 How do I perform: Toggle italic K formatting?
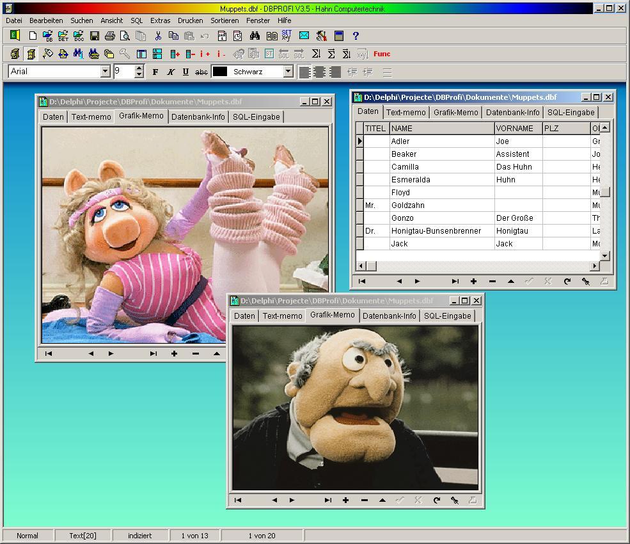pos(170,72)
